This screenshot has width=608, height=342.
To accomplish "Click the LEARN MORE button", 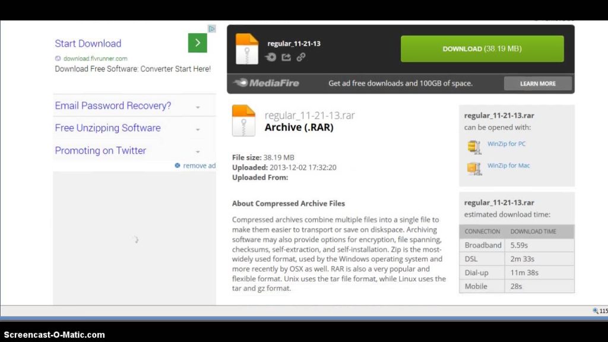I will 537,84.
